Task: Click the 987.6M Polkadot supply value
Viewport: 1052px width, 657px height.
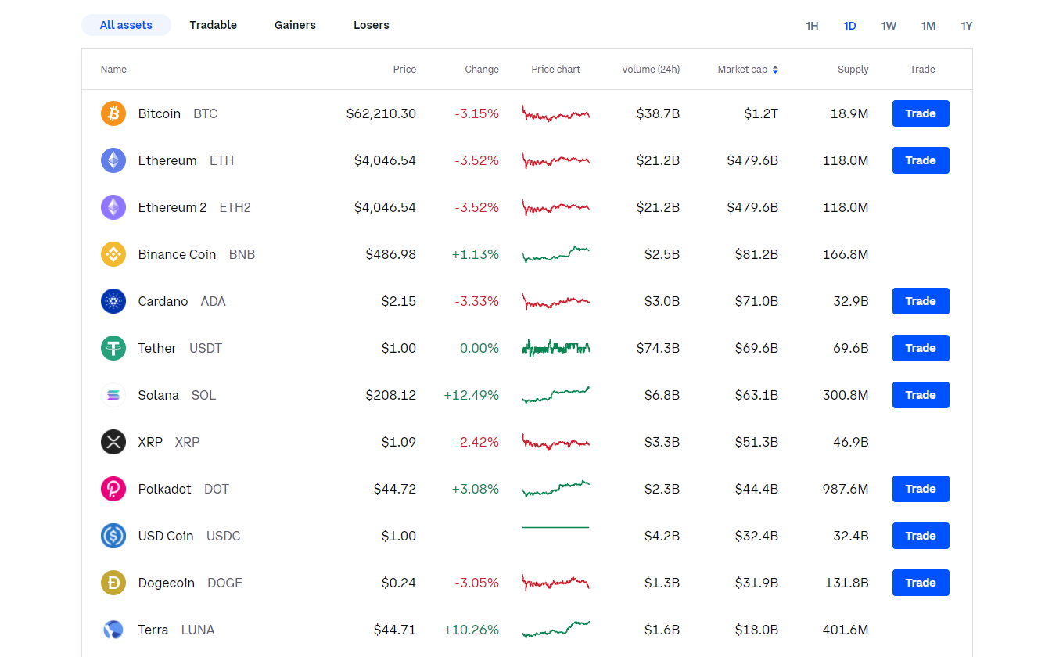Action: [x=846, y=489]
